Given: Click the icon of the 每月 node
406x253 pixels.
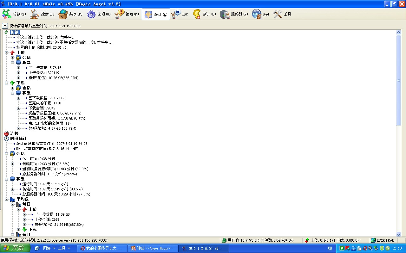Looking at the screenshot, I should pyautogui.click(x=18, y=235).
